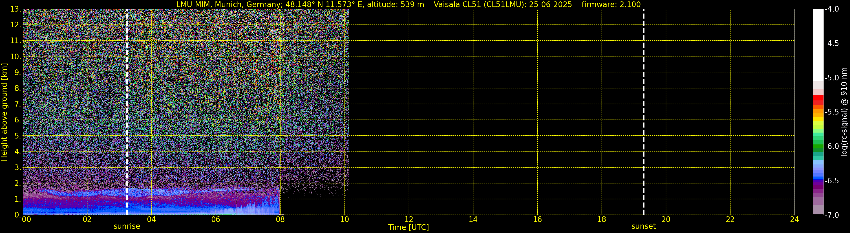Click the 'log(rc-signal) @ 910 nm' colorbar label

(844, 112)
